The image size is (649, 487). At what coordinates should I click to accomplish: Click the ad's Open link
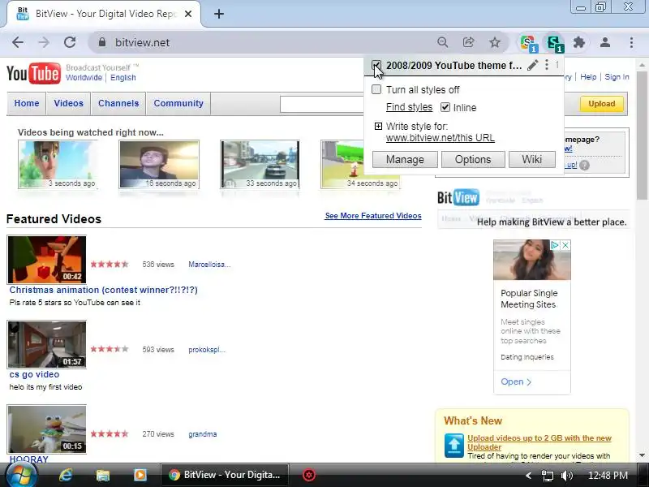[516, 381]
